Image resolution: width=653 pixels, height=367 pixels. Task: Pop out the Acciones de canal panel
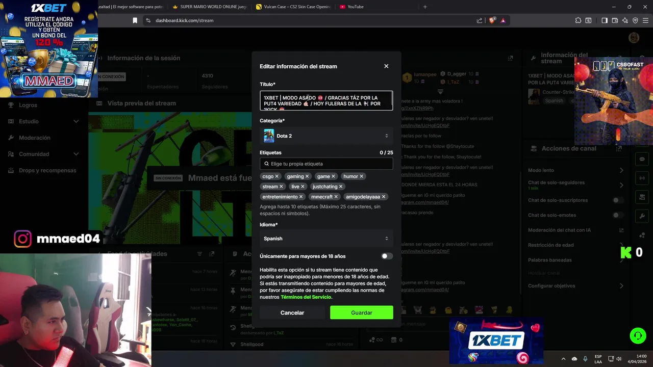(x=619, y=148)
